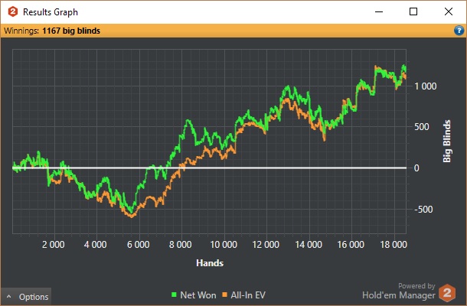Click the 6 000 hands axis label
Image resolution: width=467 pixels, height=306 pixels.
click(x=139, y=245)
